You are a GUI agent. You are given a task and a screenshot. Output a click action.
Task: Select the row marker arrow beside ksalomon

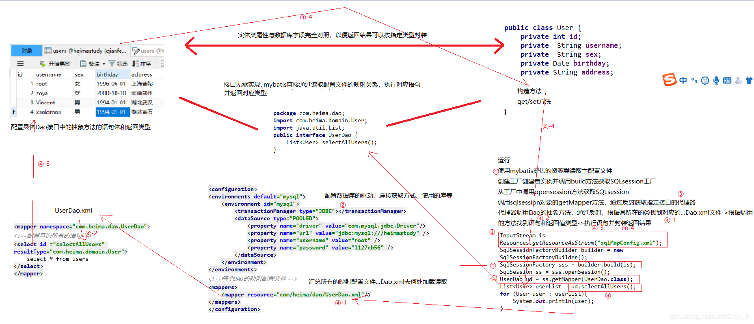tap(13, 112)
